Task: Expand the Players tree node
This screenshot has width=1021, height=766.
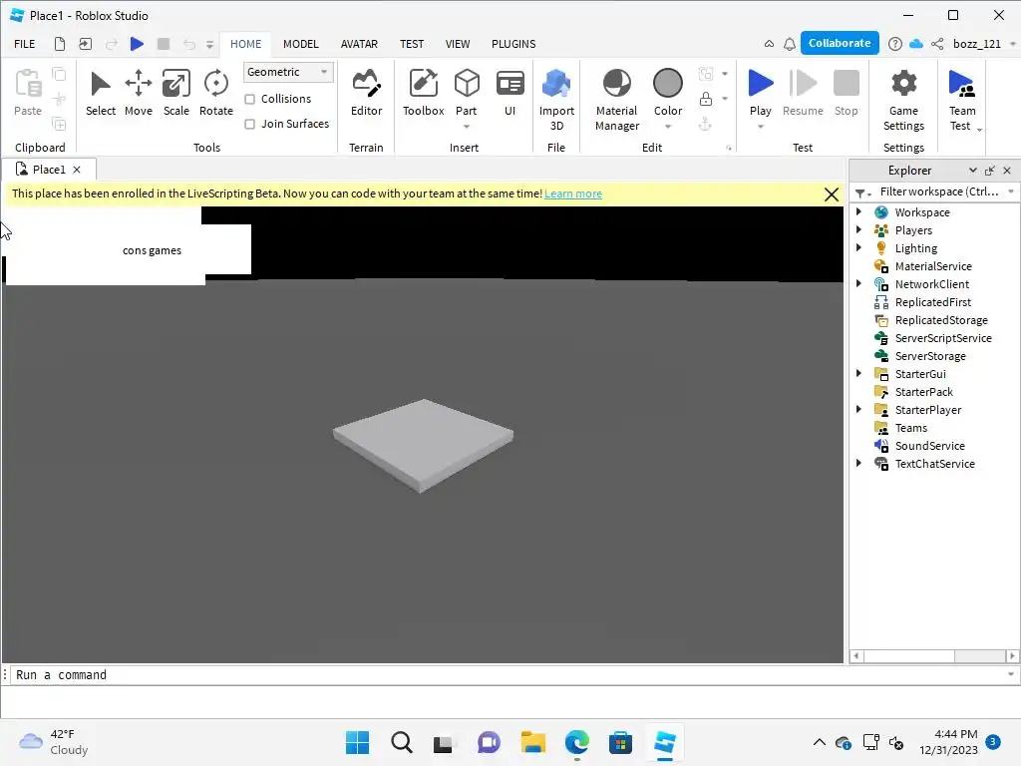Action: tap(858, 229)
